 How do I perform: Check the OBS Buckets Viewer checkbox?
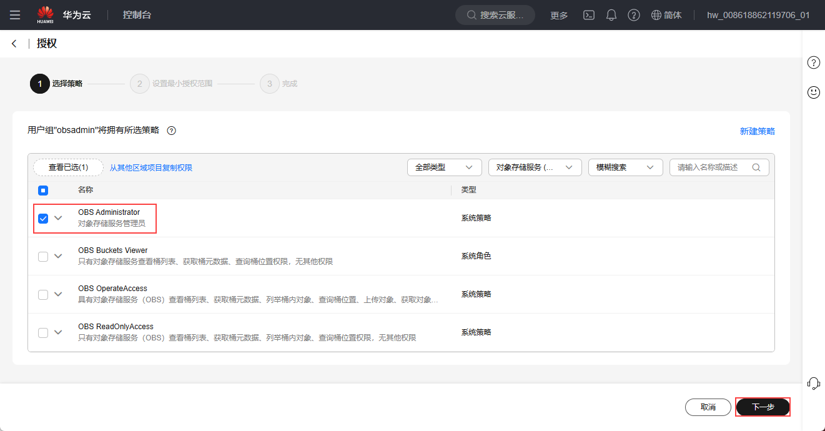click(43, 257)
